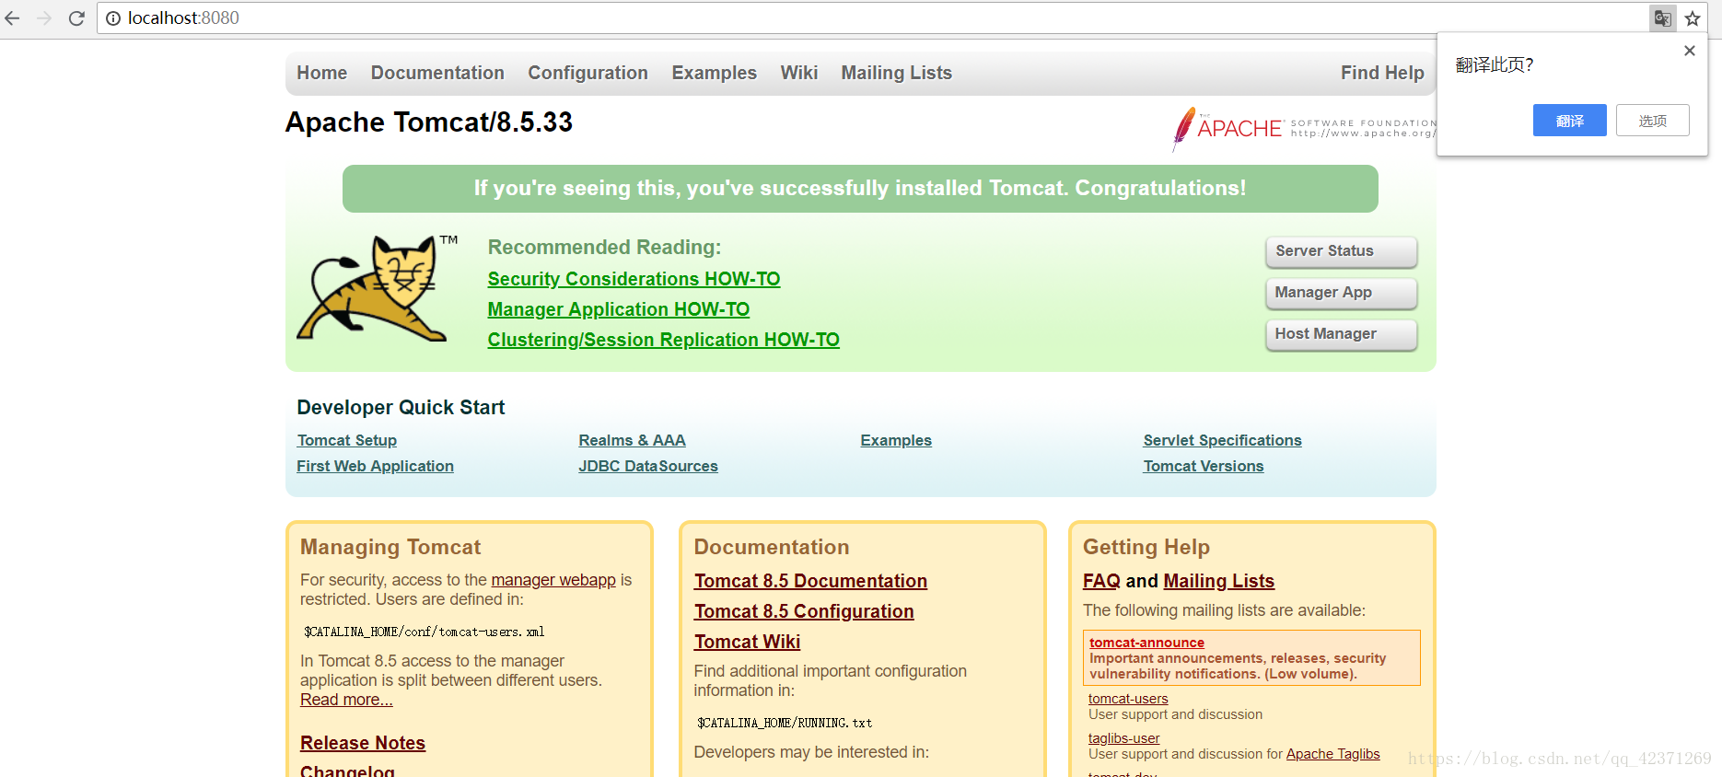This screenshot has height=777, width=1722.
Task: Click the Read more... link
Action: click(346, 700)
